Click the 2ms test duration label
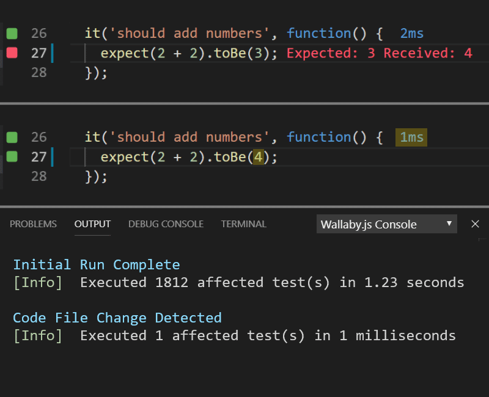 click(x=411, y=34)
